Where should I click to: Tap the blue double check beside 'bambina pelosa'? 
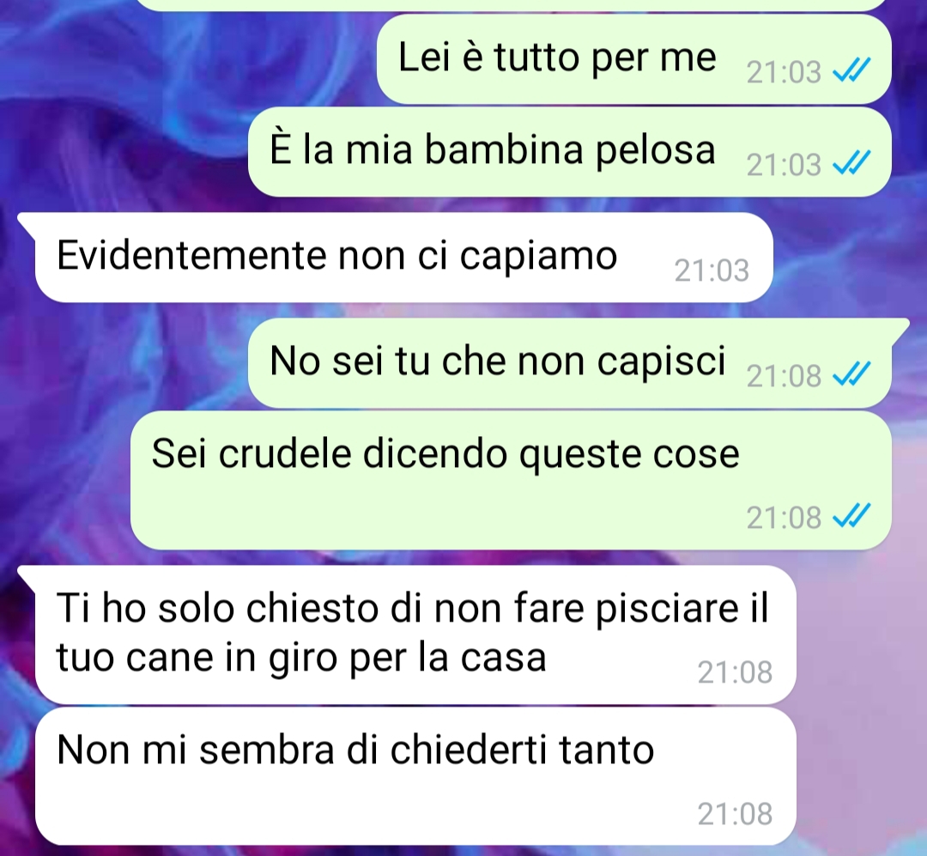(x=851, y=164)
